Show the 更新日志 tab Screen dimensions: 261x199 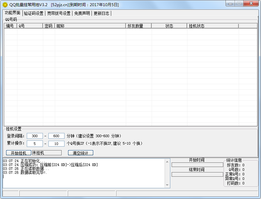click(101, 13)
